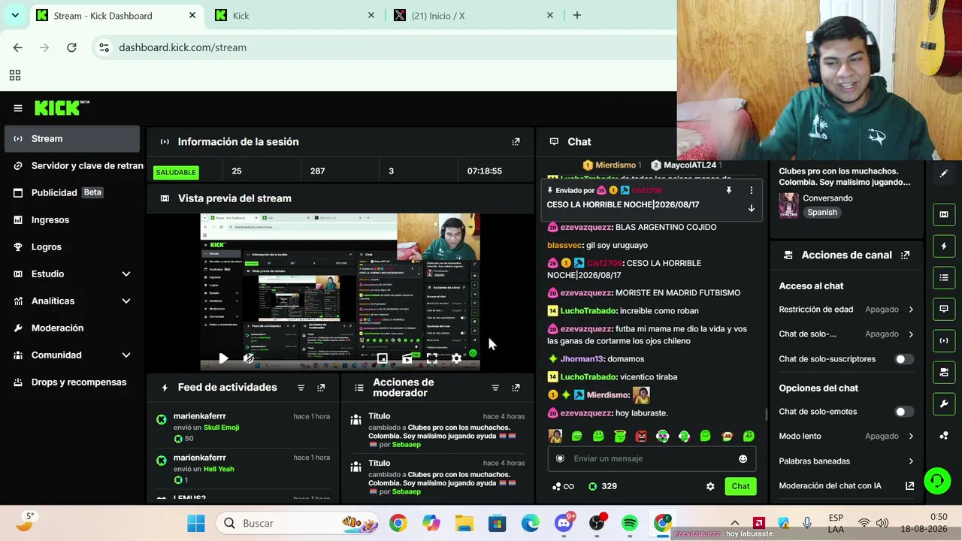Viewport: 962px width, 541px height.
Task: Open Logros in the sidebar
Action: [72, 247]
